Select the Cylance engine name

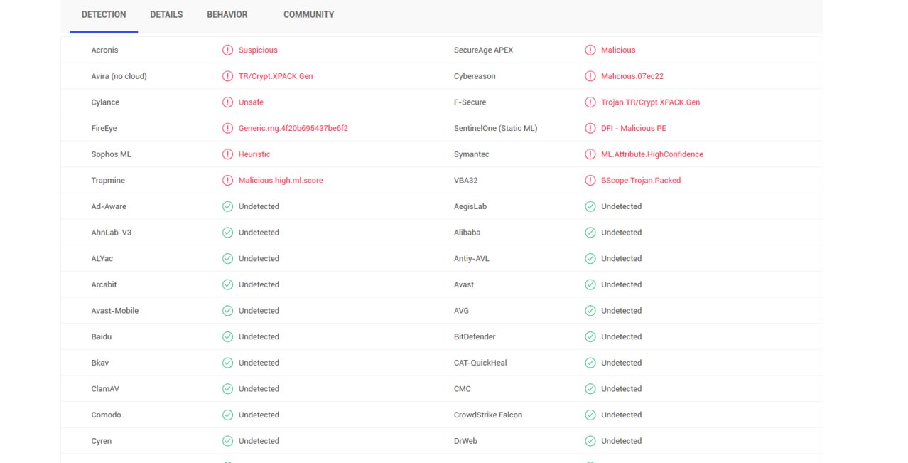click(x=105, y=102)
